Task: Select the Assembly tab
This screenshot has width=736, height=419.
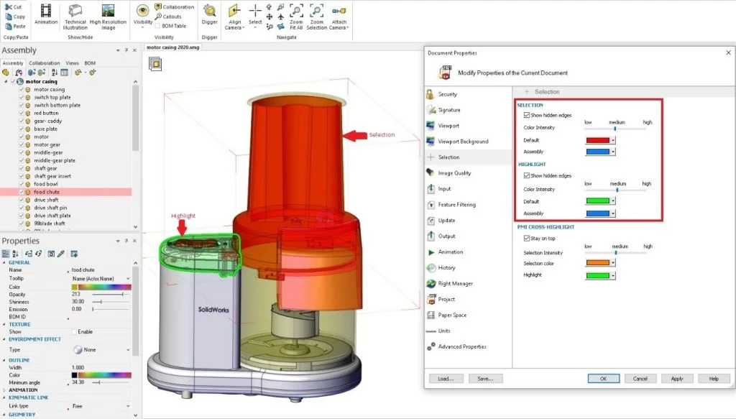Action: tap(13, 63)
